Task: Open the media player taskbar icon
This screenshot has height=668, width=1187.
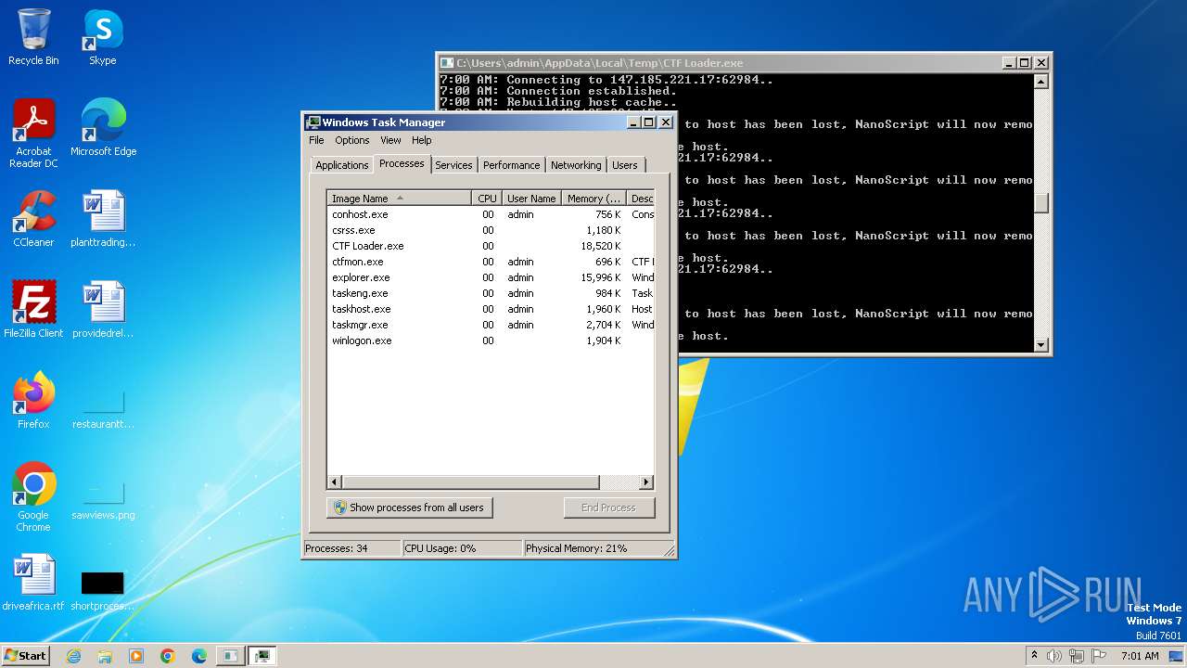Action: click(x=136, y=656)
